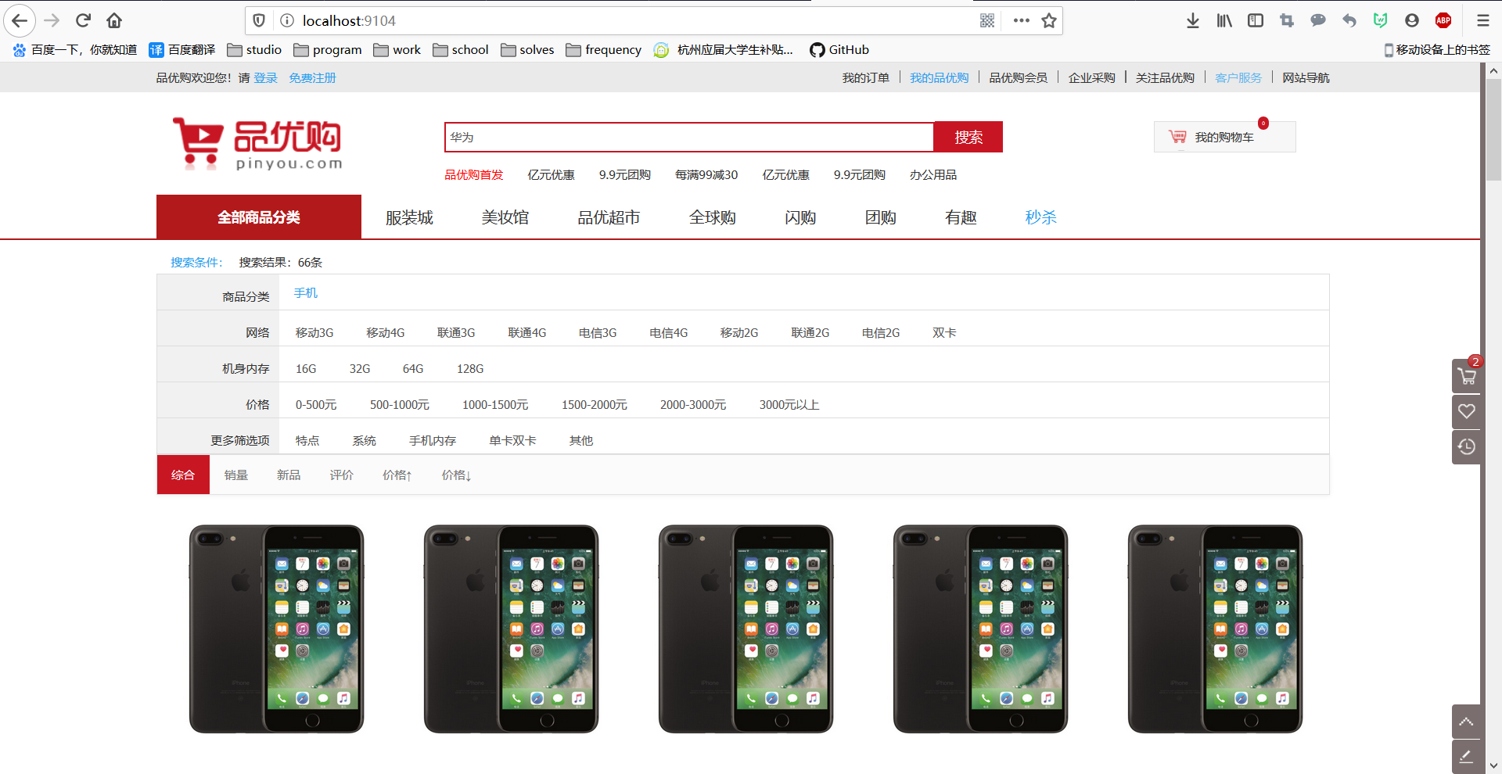The height and width of the screenshot is (774, 1502).
Task: Expand the school bookmark folder
Action: point(461,50)
